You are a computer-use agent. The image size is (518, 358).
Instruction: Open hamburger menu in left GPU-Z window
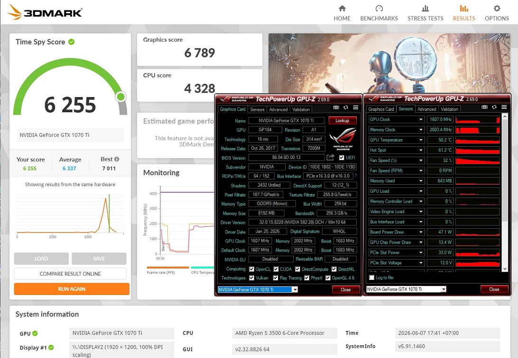[355, 107]
